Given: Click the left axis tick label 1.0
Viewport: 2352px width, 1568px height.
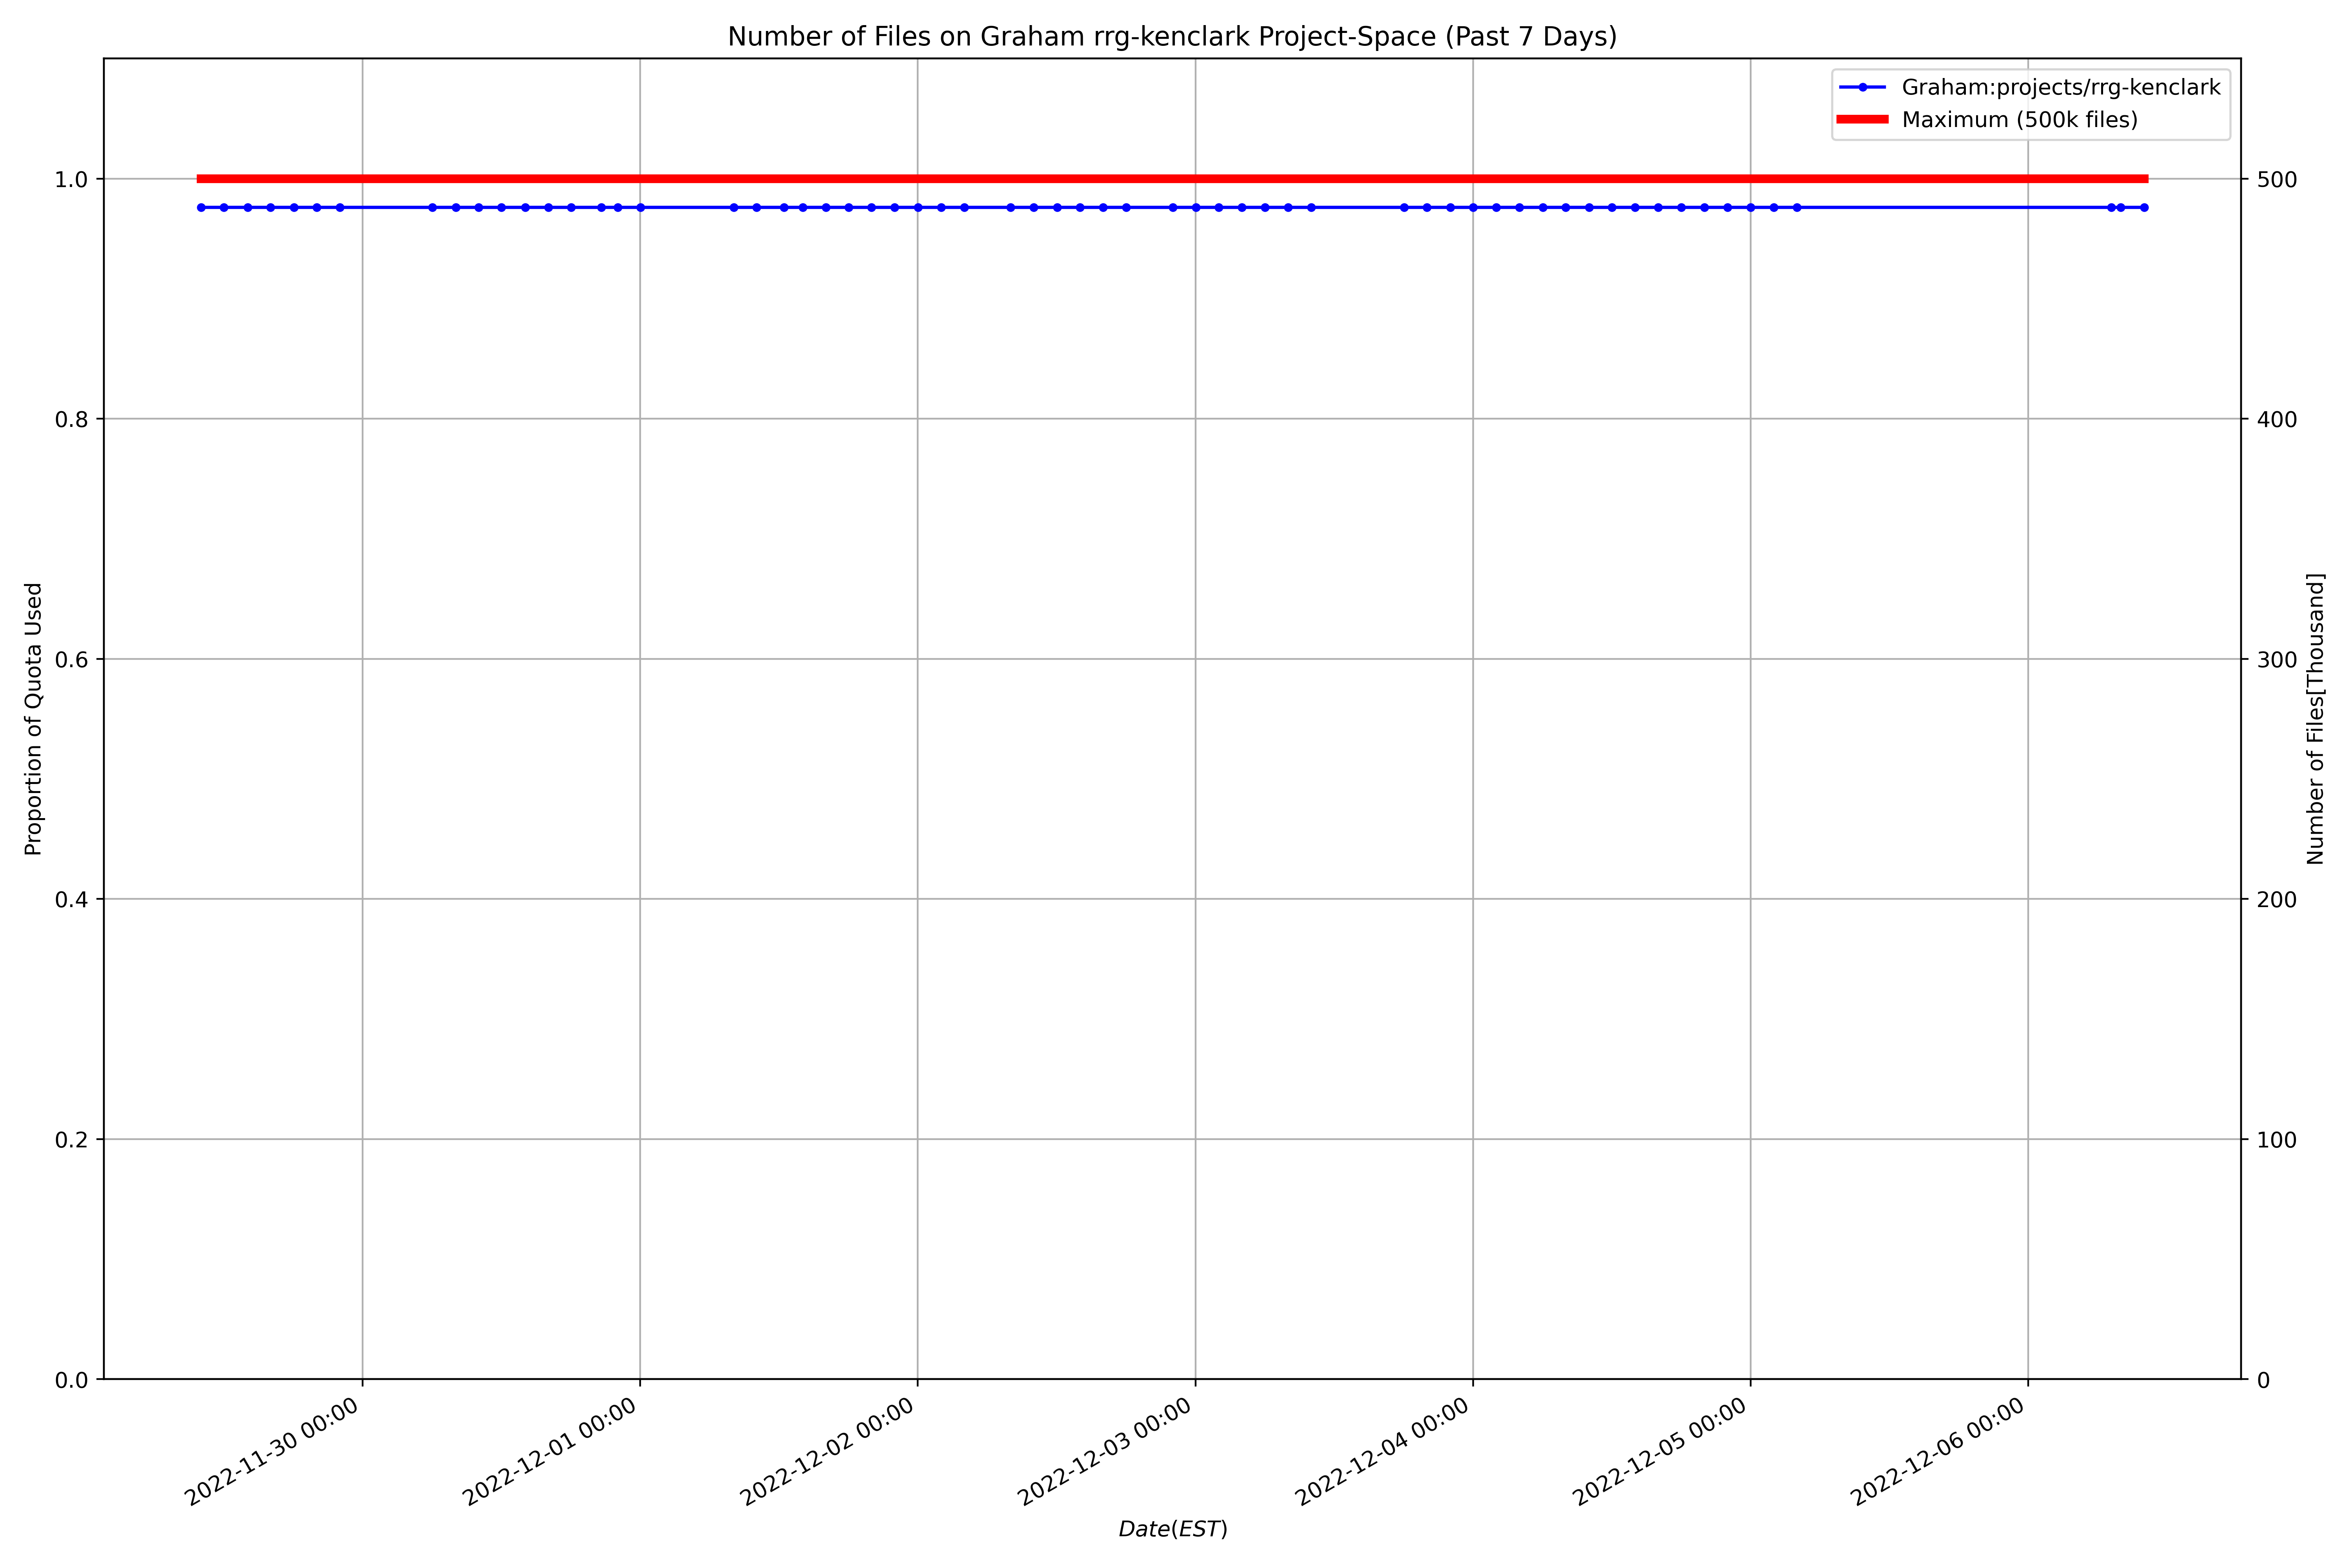Looking at the screenshot, I should pos(71,180).
